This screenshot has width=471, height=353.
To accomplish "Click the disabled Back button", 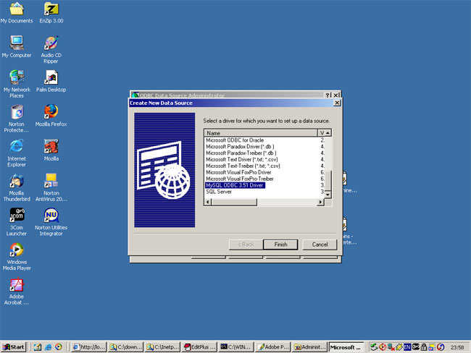I will (246, 244).
